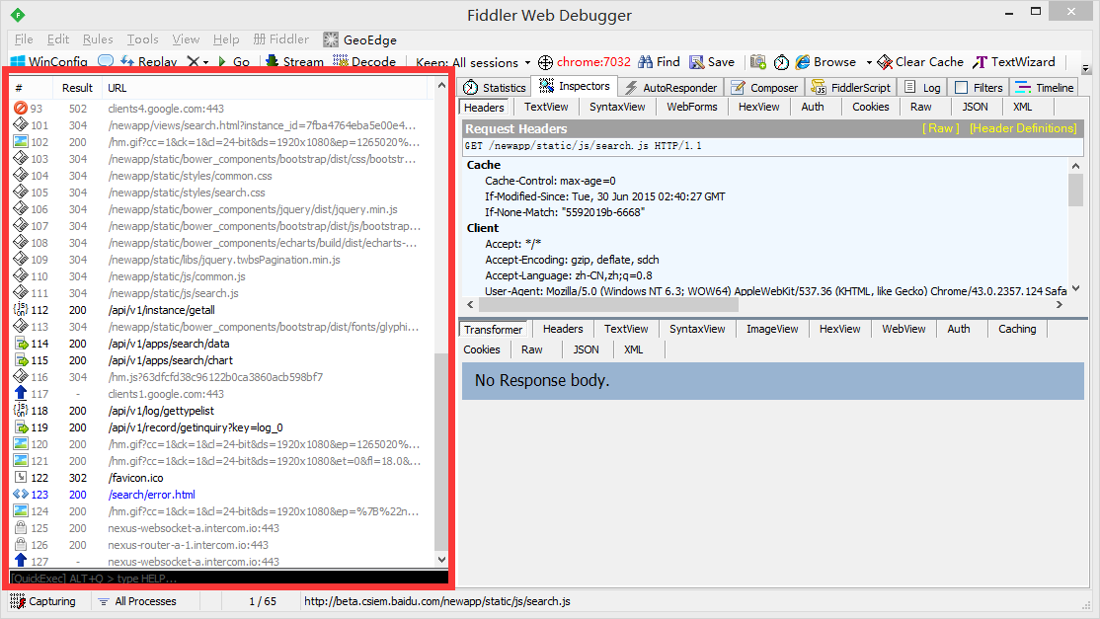Select session 118 /api/v1/log/gettypelist
Viewport: 1100px width, 619px height.
click(222, 411)
